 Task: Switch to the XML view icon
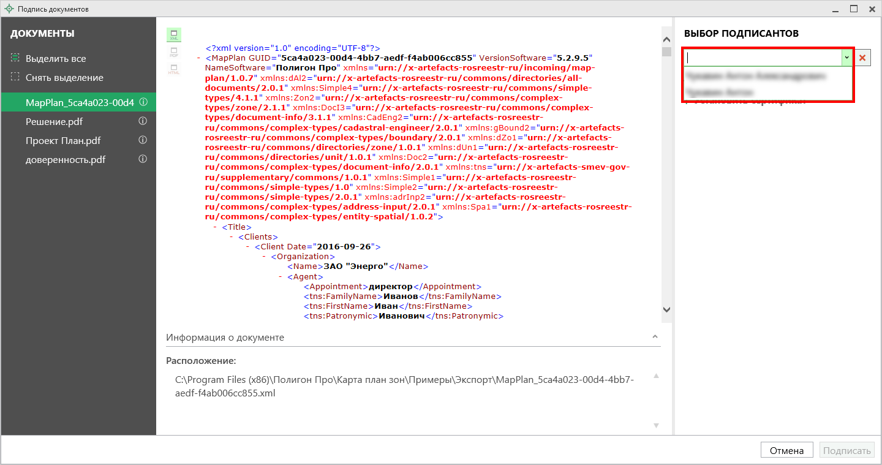[x=174, y=35]
